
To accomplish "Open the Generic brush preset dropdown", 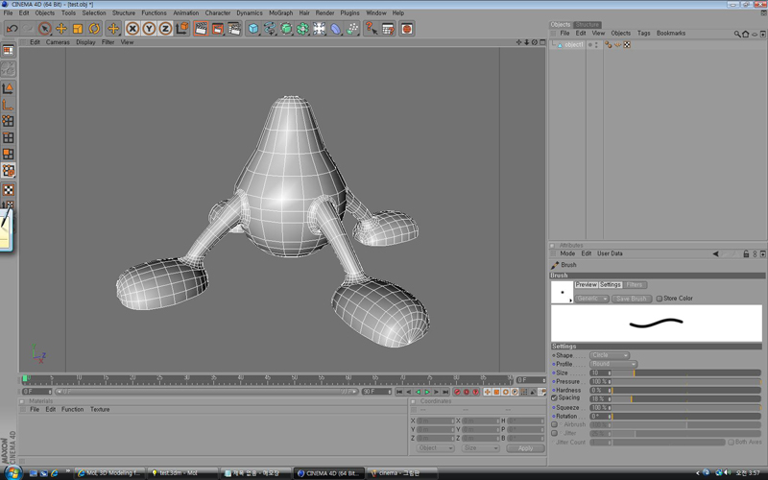I will coord(591,299).
